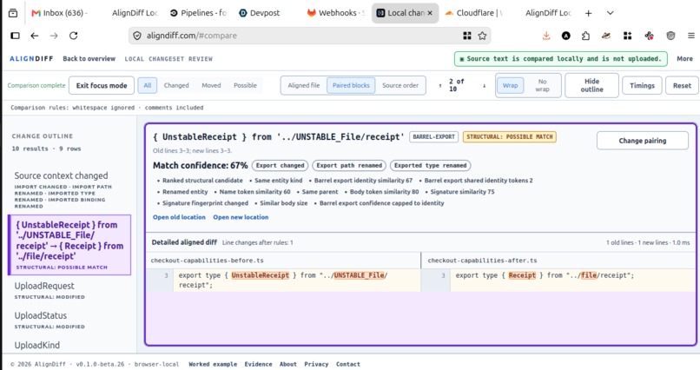Open the browser application menu hamburger
The image size is (700, 370).
coord(691,36)
